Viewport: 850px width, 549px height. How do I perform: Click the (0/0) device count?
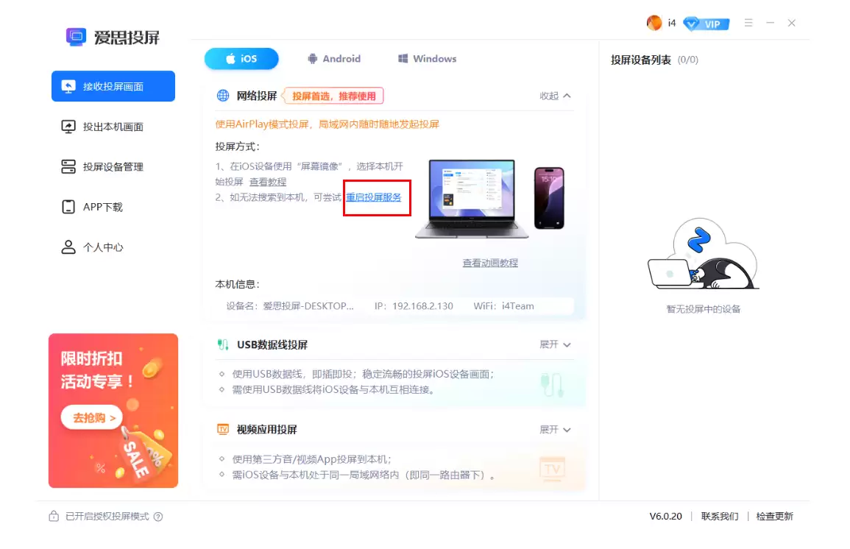[x=688, y=60]
